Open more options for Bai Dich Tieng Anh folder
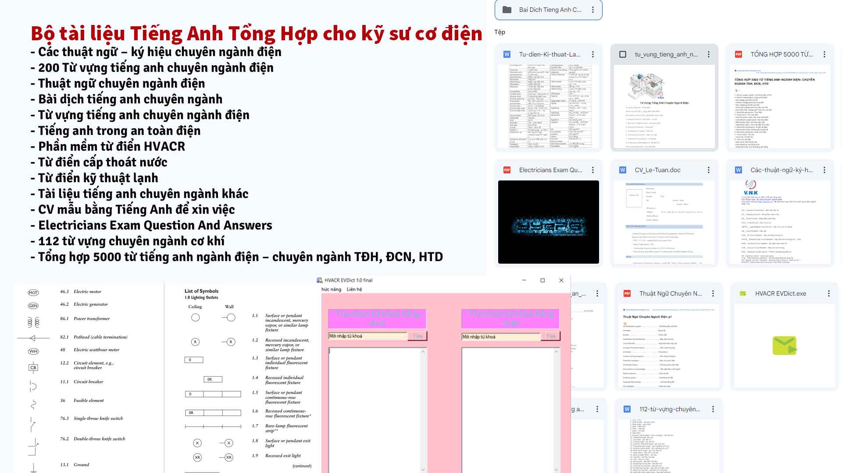 [593, 10]
